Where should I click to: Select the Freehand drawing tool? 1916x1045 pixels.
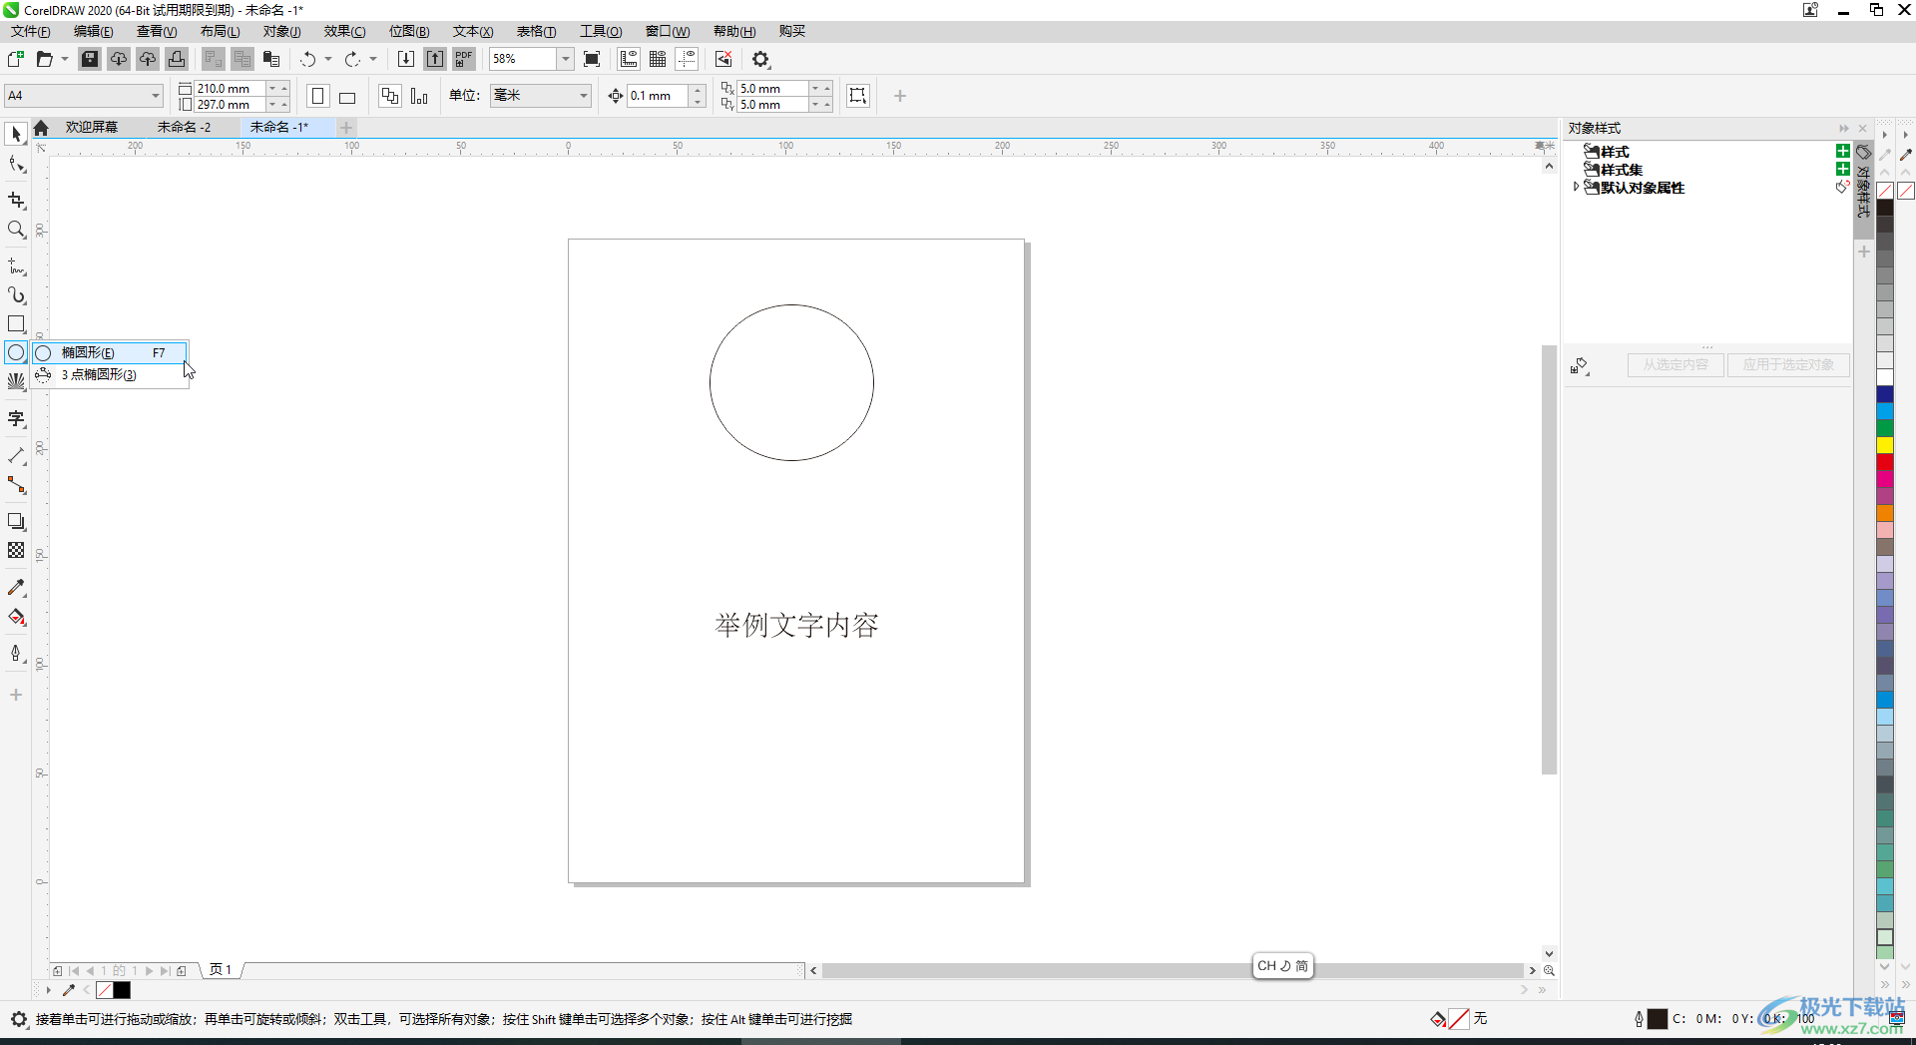point(16,266)
